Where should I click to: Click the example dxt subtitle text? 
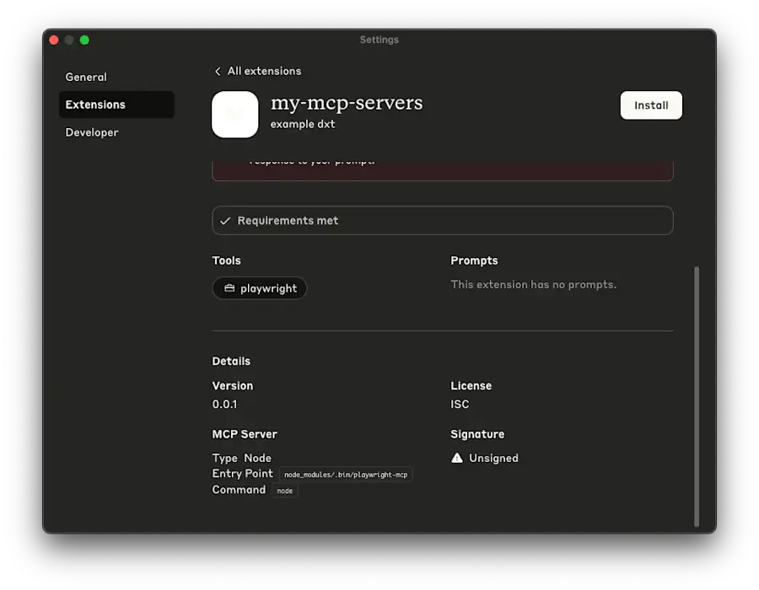coord(303,123)
